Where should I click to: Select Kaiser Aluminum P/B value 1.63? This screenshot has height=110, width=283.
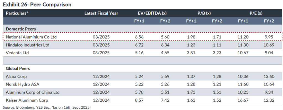pyautogui.click(x=191, y=100)
